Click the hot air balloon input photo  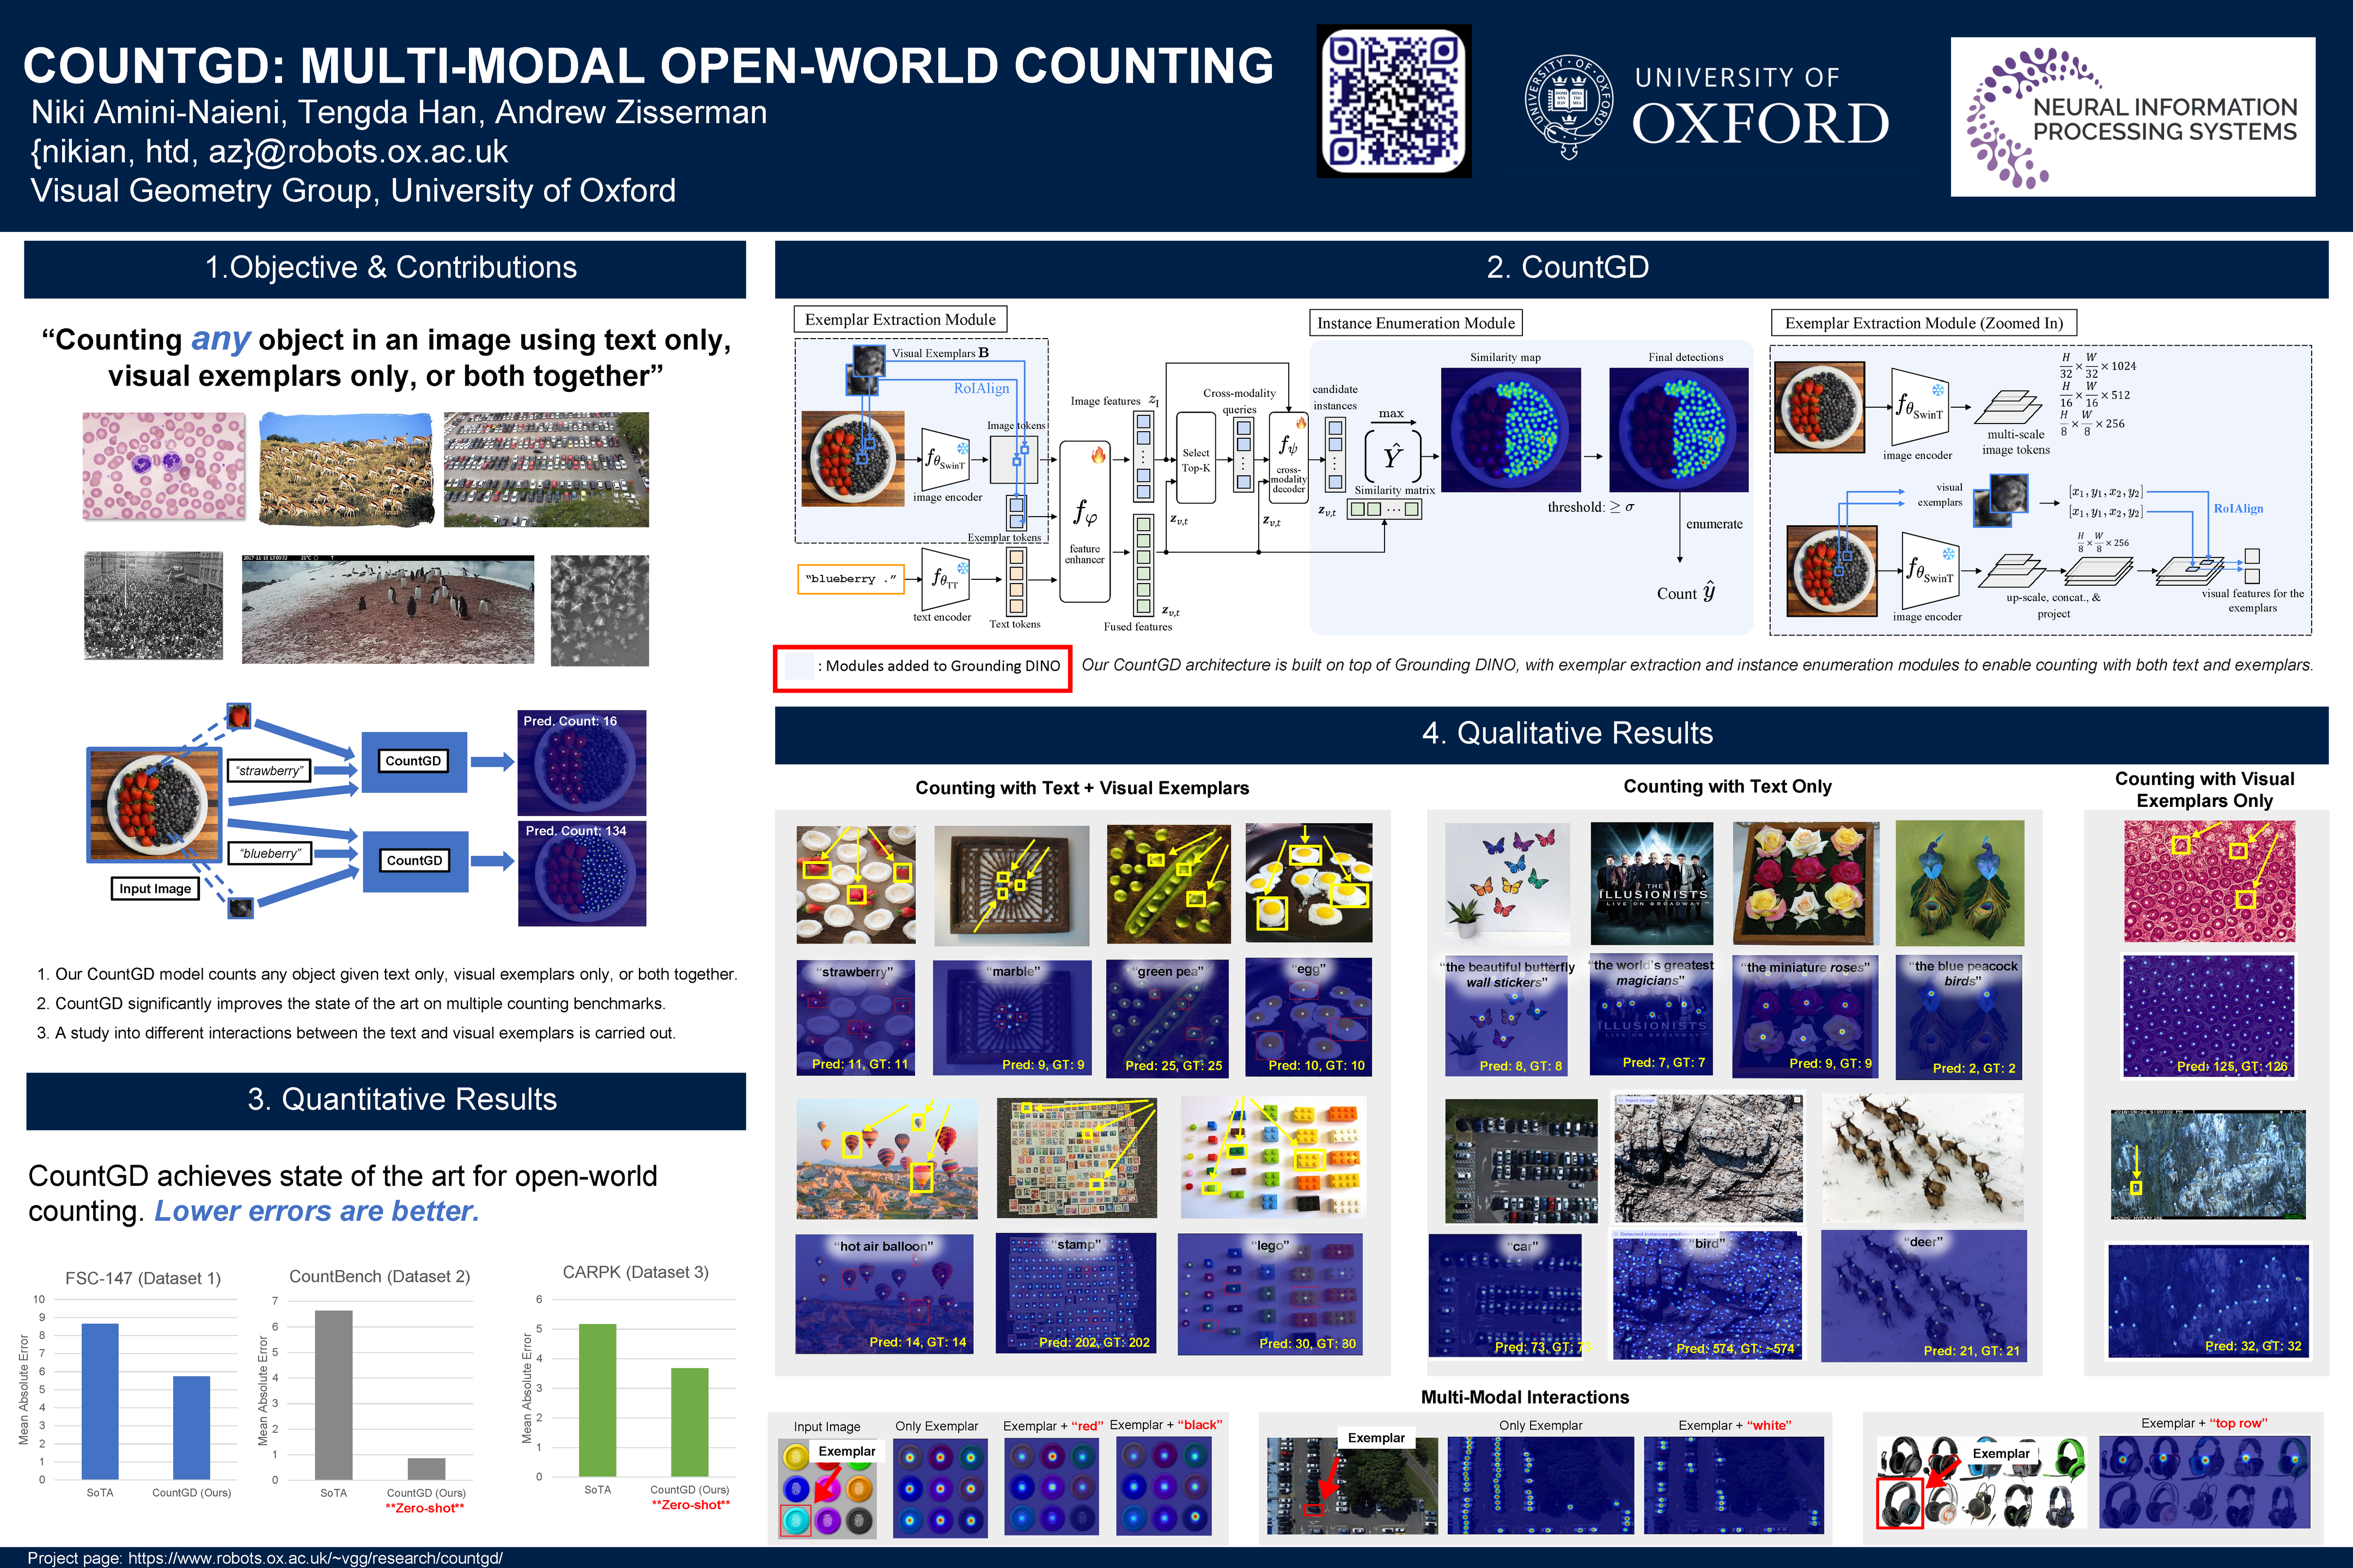[x=886, y=1158]
